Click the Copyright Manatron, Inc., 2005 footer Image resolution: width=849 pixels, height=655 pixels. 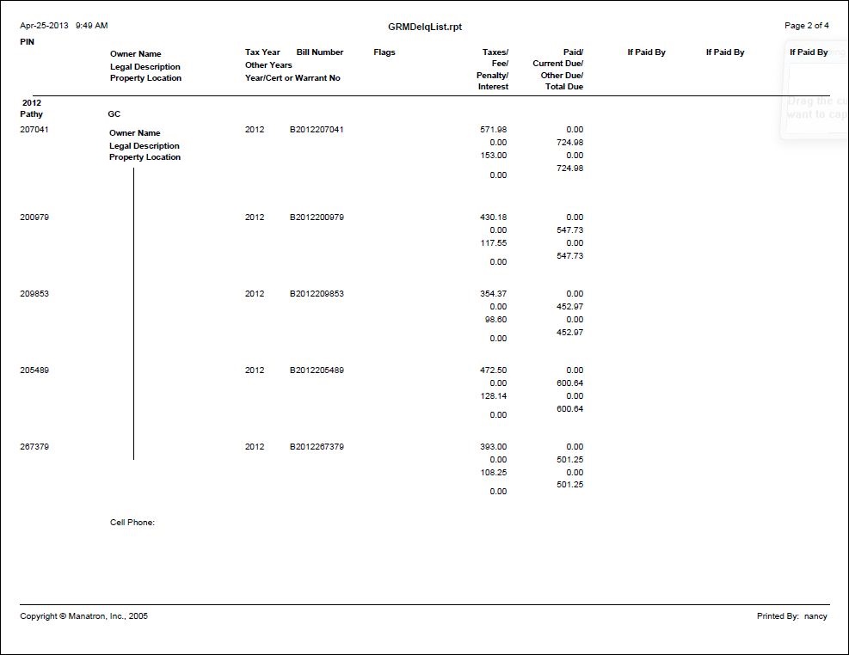coord(84,616)
